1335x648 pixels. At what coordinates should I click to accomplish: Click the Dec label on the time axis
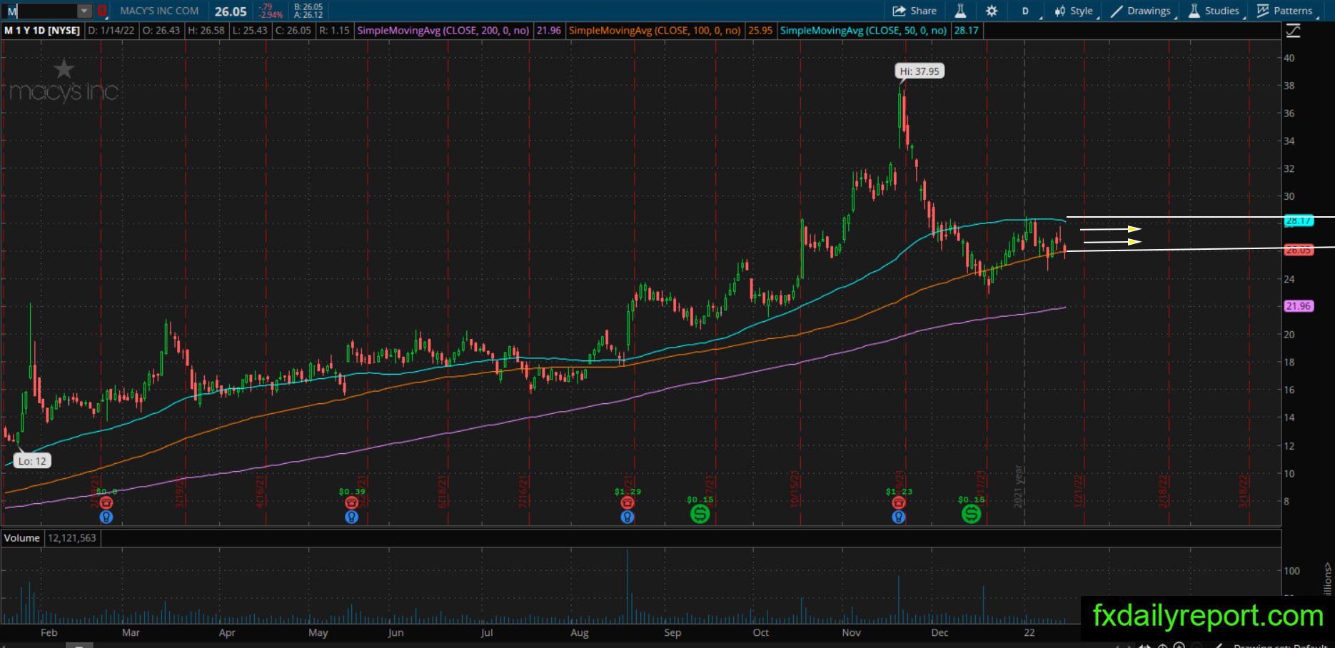[939, 632]
